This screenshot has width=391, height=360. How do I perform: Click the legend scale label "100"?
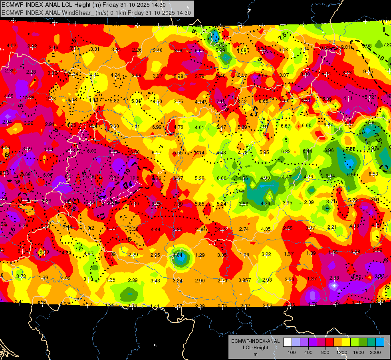292,352
